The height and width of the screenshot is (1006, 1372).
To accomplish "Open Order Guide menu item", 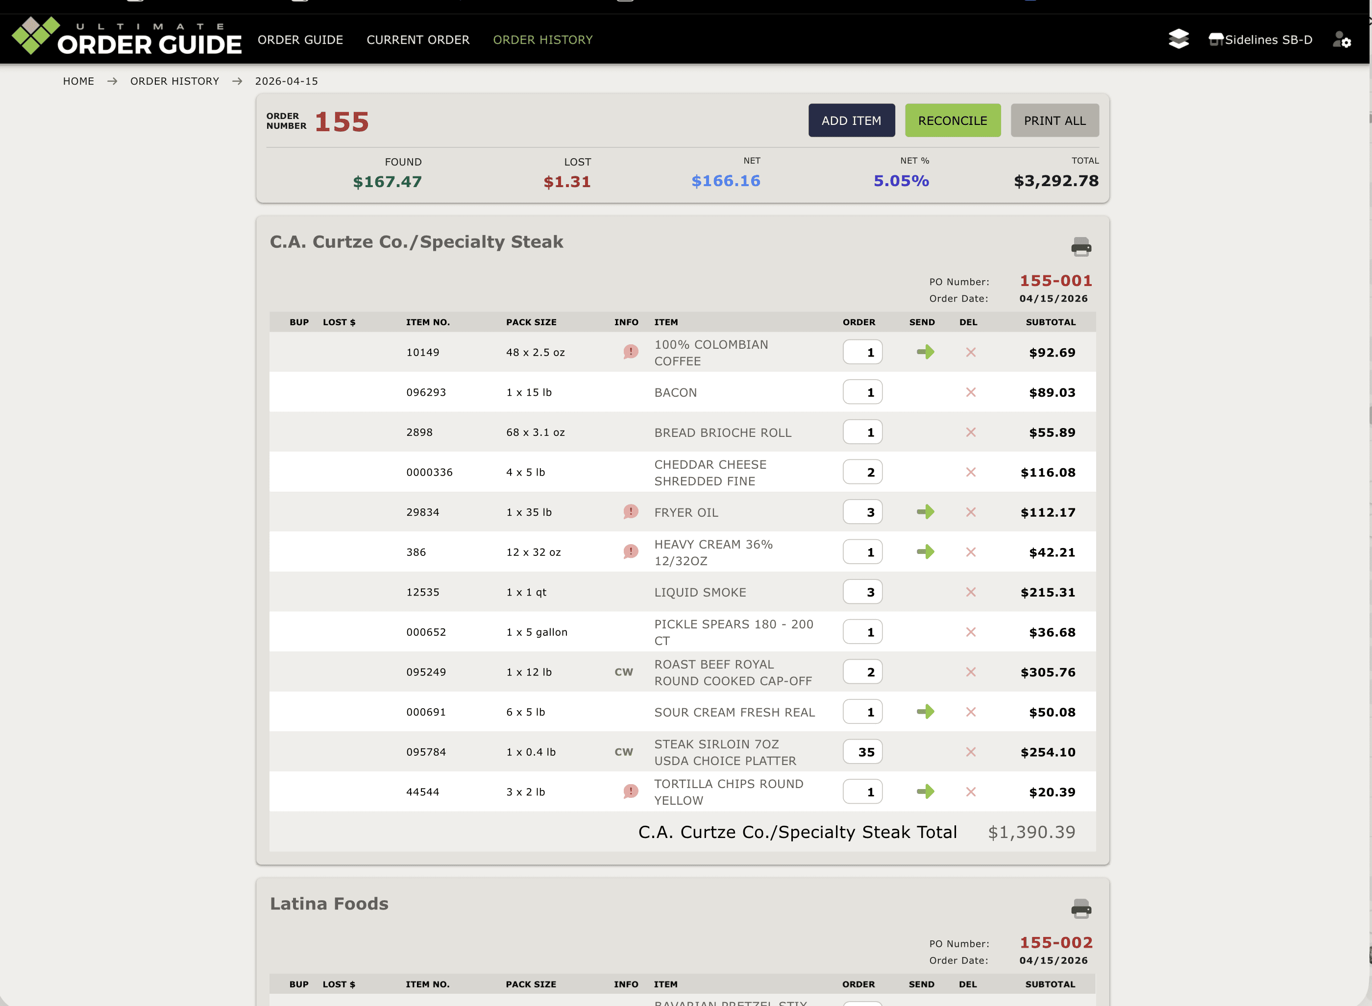I will pos(300,40).
